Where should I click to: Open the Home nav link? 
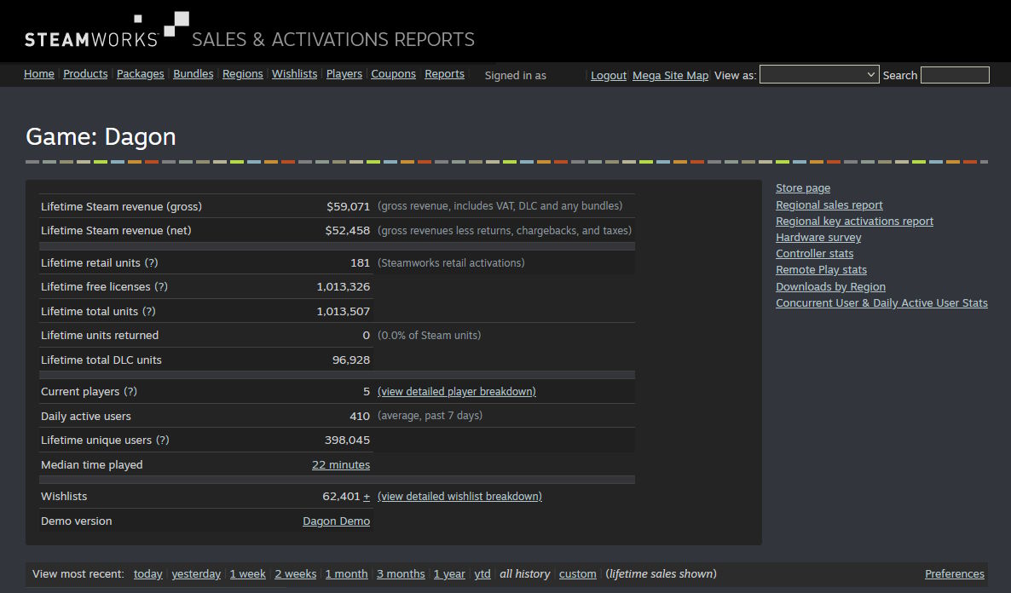(38, 73)
